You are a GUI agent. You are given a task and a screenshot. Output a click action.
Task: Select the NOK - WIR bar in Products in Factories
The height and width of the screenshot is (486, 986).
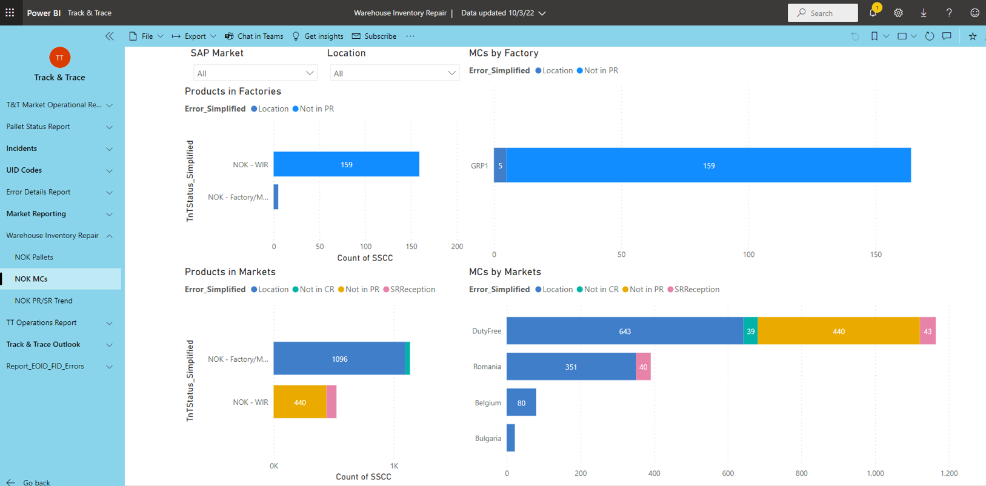(346, 164)
